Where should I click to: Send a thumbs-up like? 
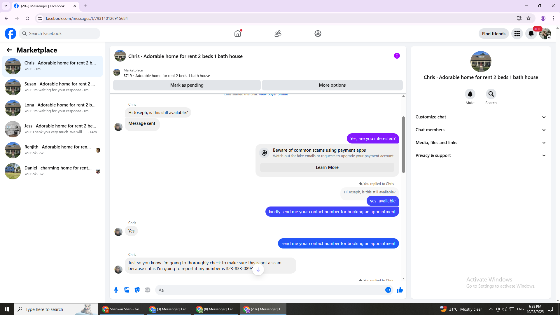[x=400, y=290]
